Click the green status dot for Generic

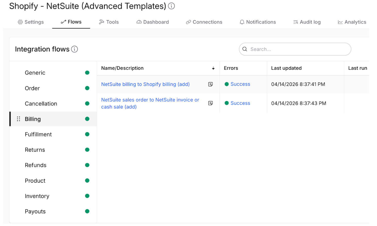click(x=87, y=73)
